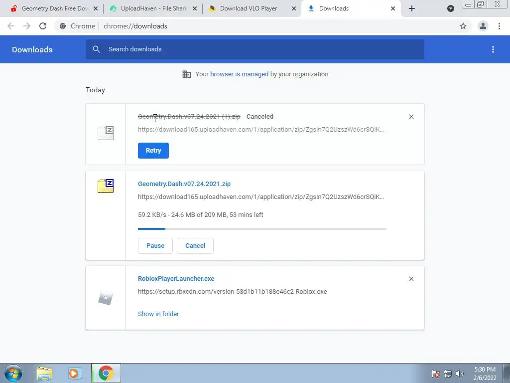The image size is (510, 383).
Task: Click the search magnifier icon
Action: click(96, 49)
